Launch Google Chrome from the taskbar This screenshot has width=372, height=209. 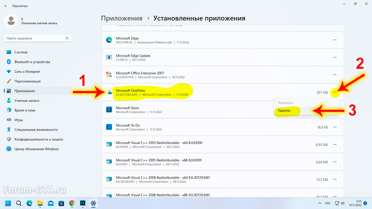click(x=72, y=203)
